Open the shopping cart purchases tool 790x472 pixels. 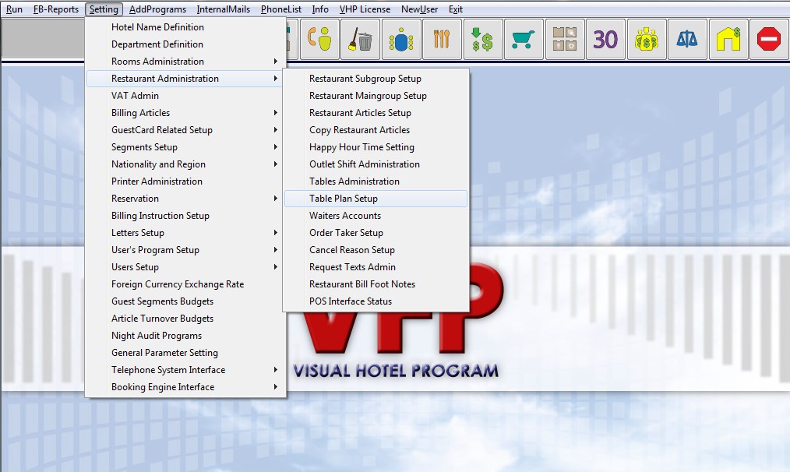click(x=524, y=37)
